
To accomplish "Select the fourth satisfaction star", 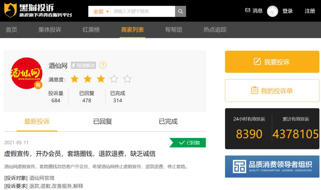I will coord(114,79).
